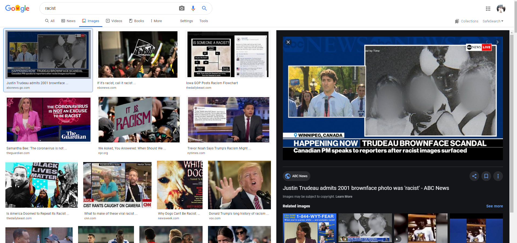Viewport: 517px width, 243px height.
Task: Expand the More search categories menu
Action: point(156,21)
